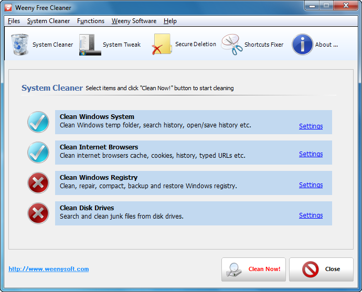Open Settings for Clean Internet Browsers

[x=311, y=154]
